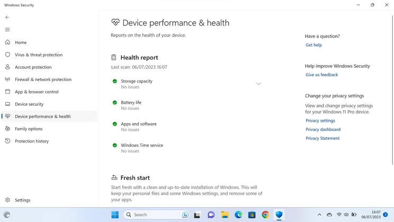Open Microsoft Edge from the taskbar

pos(238,215)
